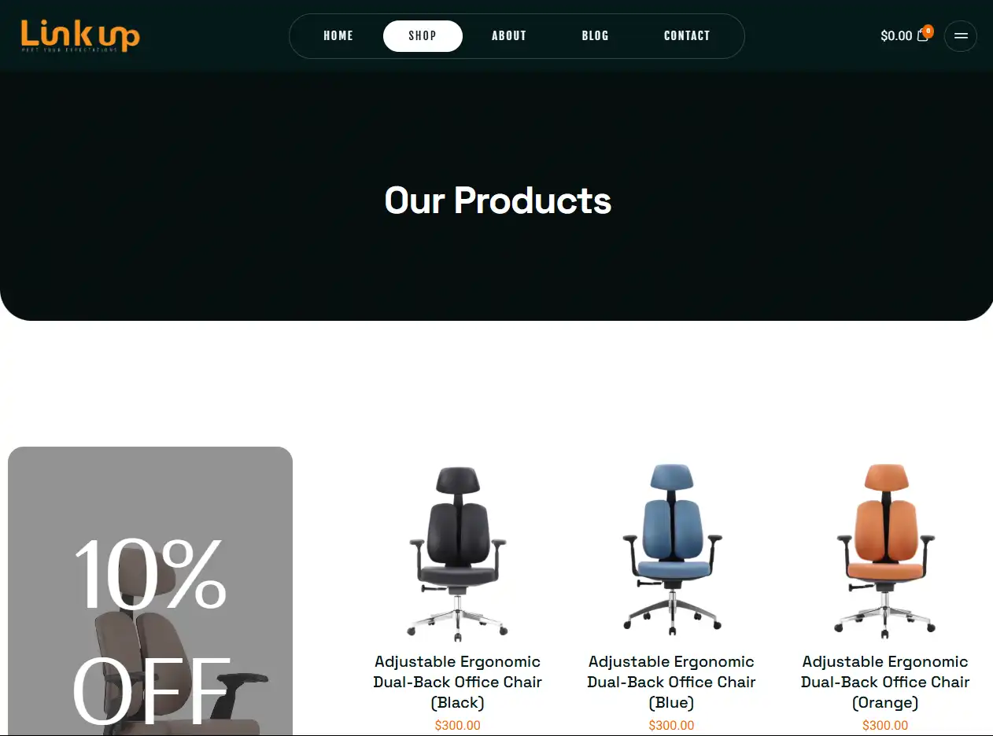Click the $300.00 price under Black chair
Image resolution: width=993 pixels, height=736 pixels.
(x=458, y=726)
